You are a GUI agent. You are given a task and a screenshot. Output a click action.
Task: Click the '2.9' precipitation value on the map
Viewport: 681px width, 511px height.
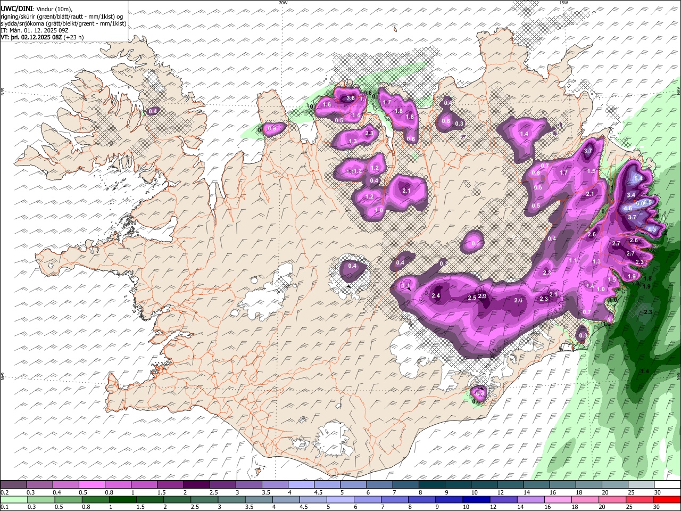click(483, 296)
